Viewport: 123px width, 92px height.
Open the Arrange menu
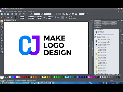[x=11, y=11]
